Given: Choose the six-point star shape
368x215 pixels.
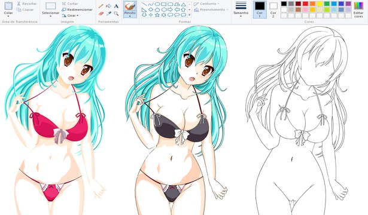Looking at the screenshot, I should (164, 15).
